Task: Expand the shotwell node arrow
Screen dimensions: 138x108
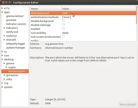Action: [4, 40]
